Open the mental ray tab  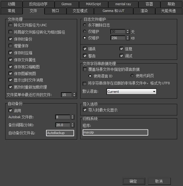point(123,4)
